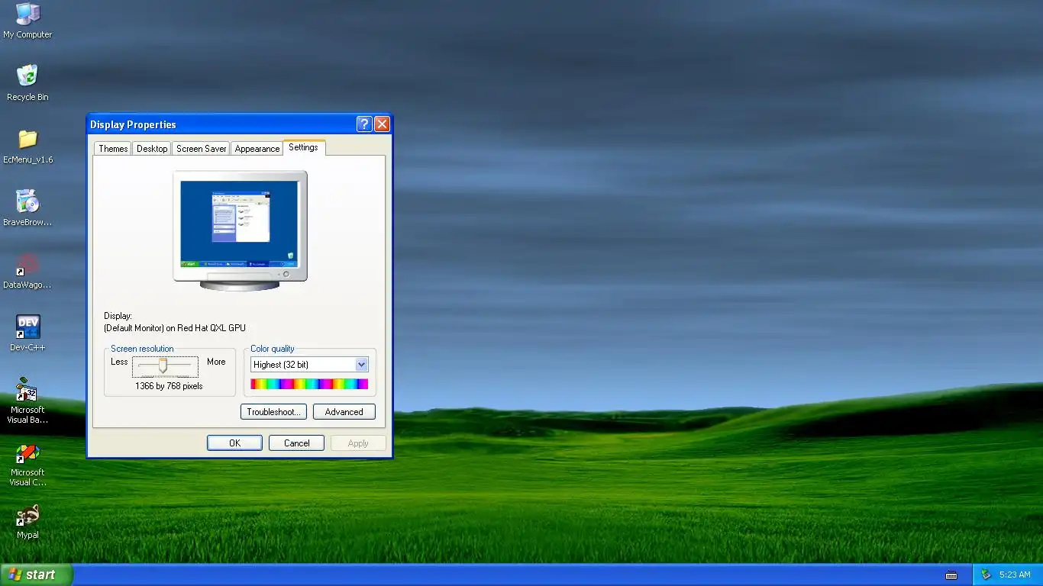Switch to the Screen Saver tab
The image size is (1043, 586).
tap(202, 149)
